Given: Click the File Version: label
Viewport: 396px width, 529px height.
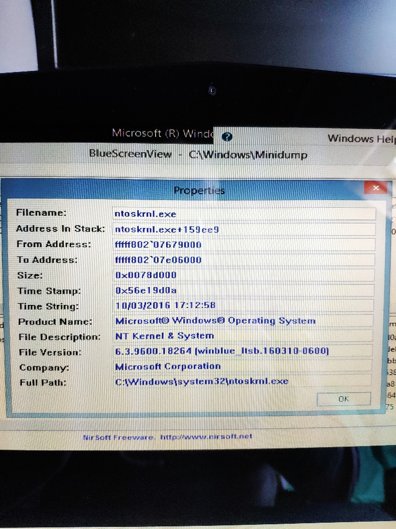Looking at the screenshot, I should 50,352.
